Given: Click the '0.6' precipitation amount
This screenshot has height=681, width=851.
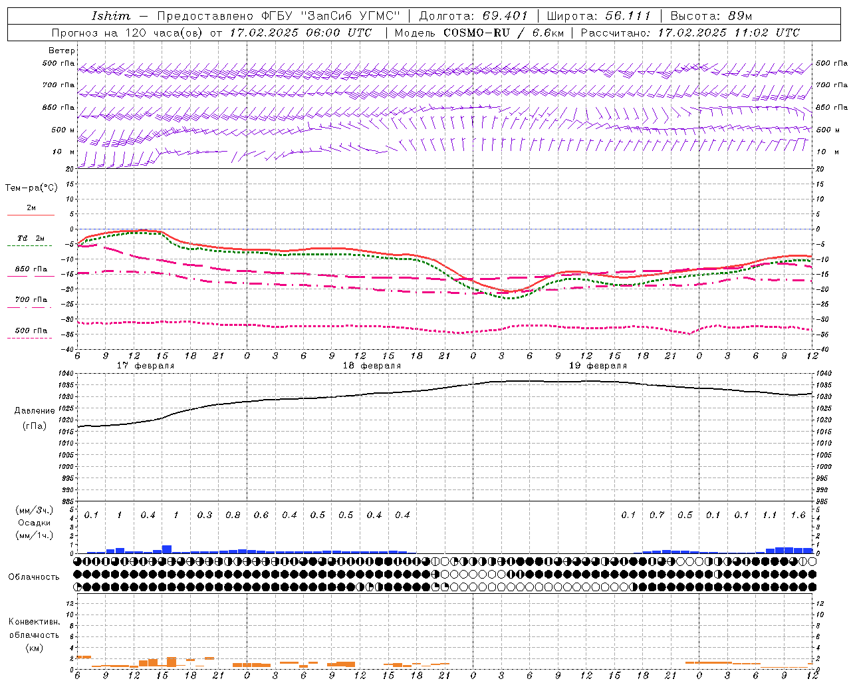Looking at the screenshot, I should pyautogui.click(x=261, y=515).
